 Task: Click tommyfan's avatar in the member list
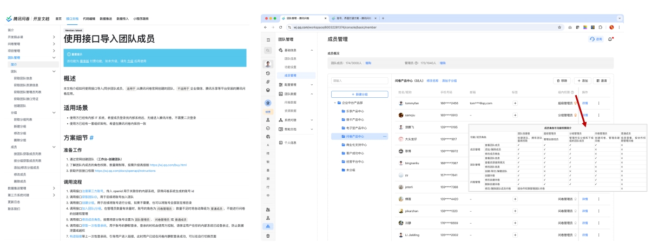click(401, 103)
